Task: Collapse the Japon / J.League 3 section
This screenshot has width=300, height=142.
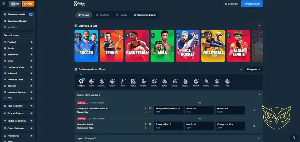Action: click(x=259, y=138)
